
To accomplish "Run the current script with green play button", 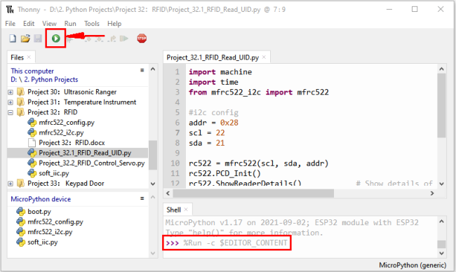I will pos(56,39).
